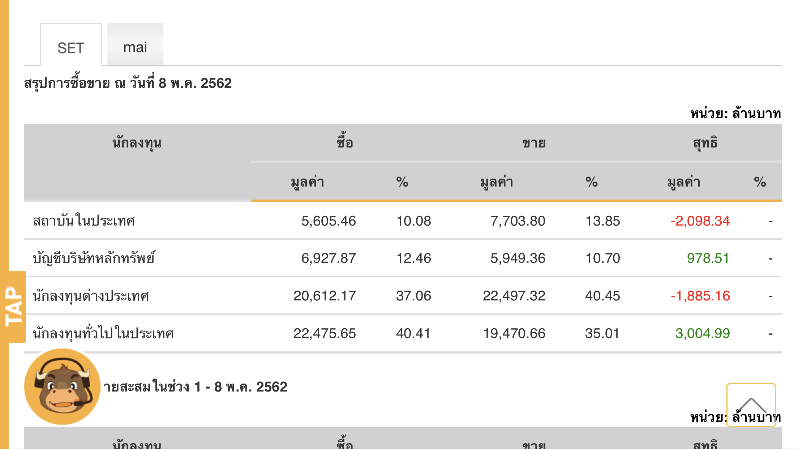Click the green net value 3,004.99
The height and width of the screenshot is (449, 798).
click(702, 333)
